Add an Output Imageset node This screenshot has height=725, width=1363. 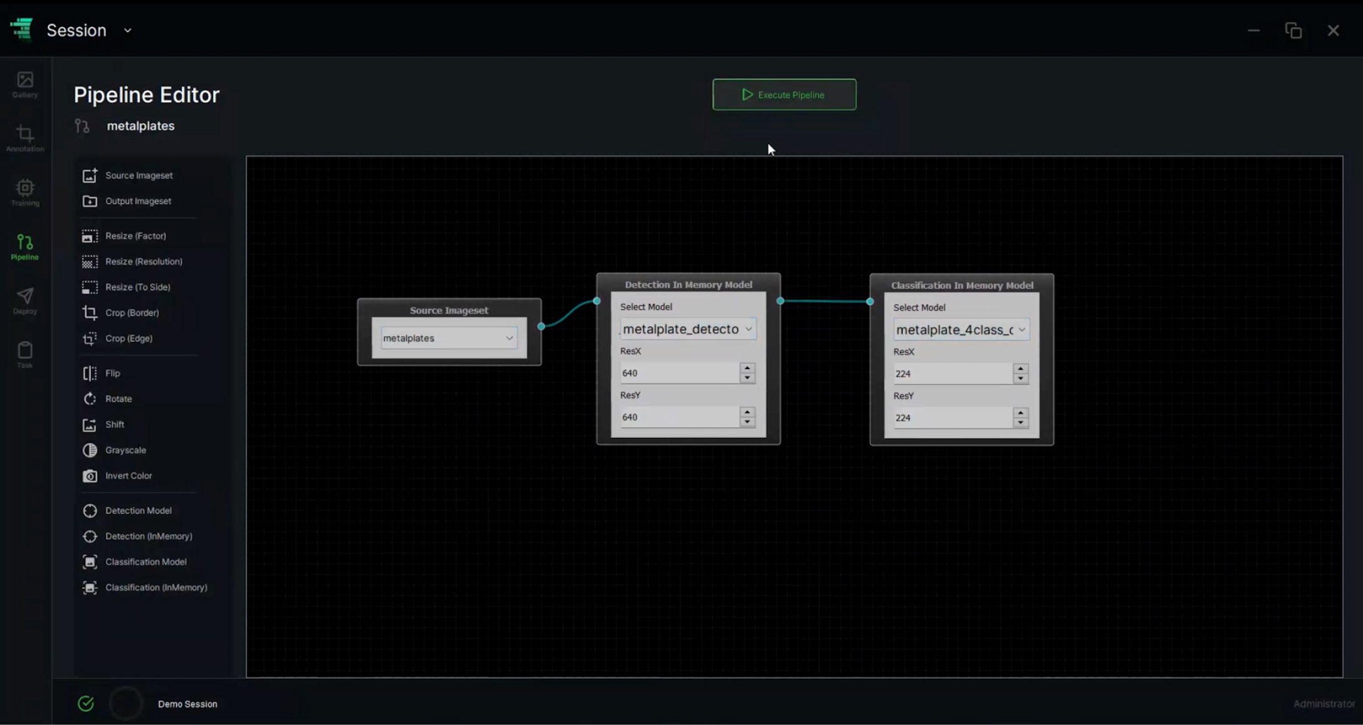pyautogui.click(x=127, y=201)
